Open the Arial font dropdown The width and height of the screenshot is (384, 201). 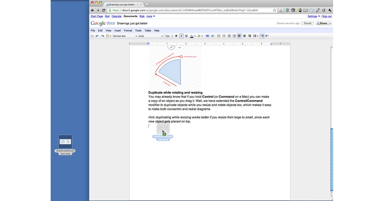[150, 36]
